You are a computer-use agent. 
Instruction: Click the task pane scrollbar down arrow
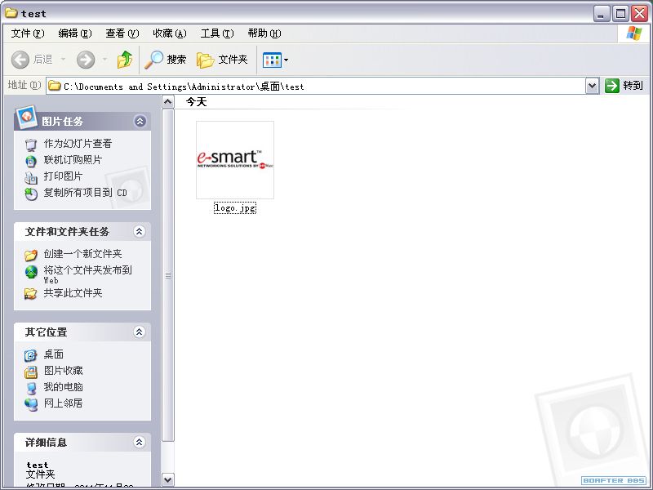pyautogui.click(x=168, y=479)
